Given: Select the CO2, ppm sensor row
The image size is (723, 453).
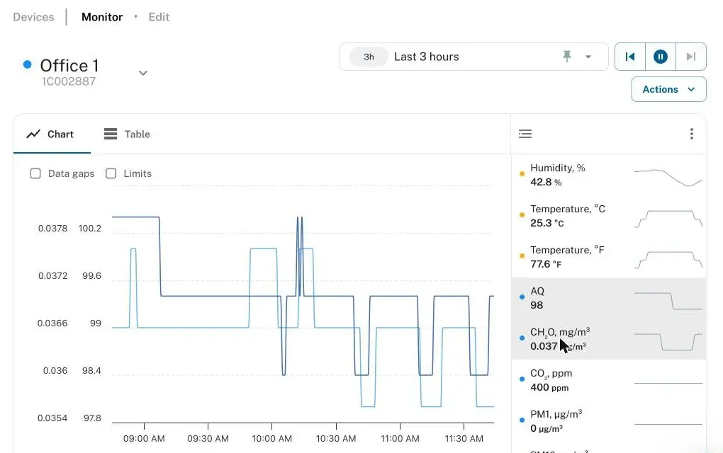Looking at the screenshot, I should 609,380.
